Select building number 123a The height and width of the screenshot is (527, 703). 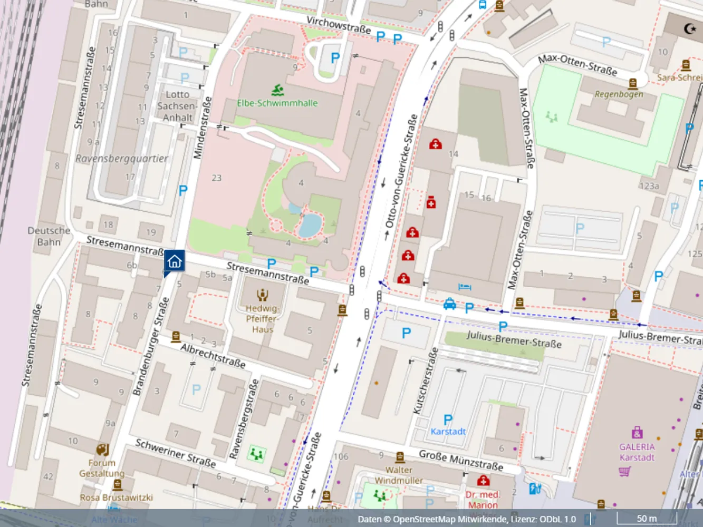point(649,186)
